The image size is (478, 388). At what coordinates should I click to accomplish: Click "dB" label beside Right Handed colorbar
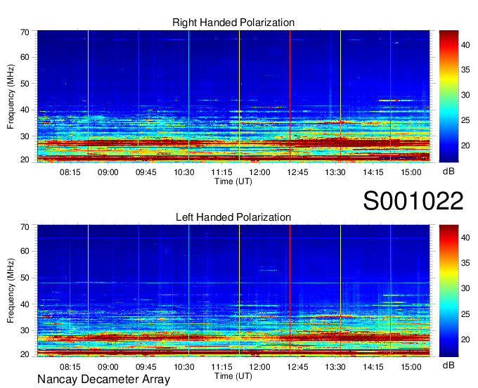coord(448,172)
